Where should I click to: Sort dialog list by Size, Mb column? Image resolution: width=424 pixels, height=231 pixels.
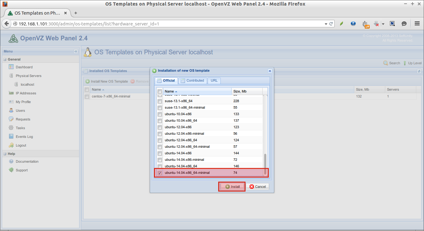(247, 91)
